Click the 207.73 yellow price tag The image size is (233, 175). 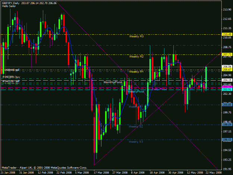(x=227, y=54)
